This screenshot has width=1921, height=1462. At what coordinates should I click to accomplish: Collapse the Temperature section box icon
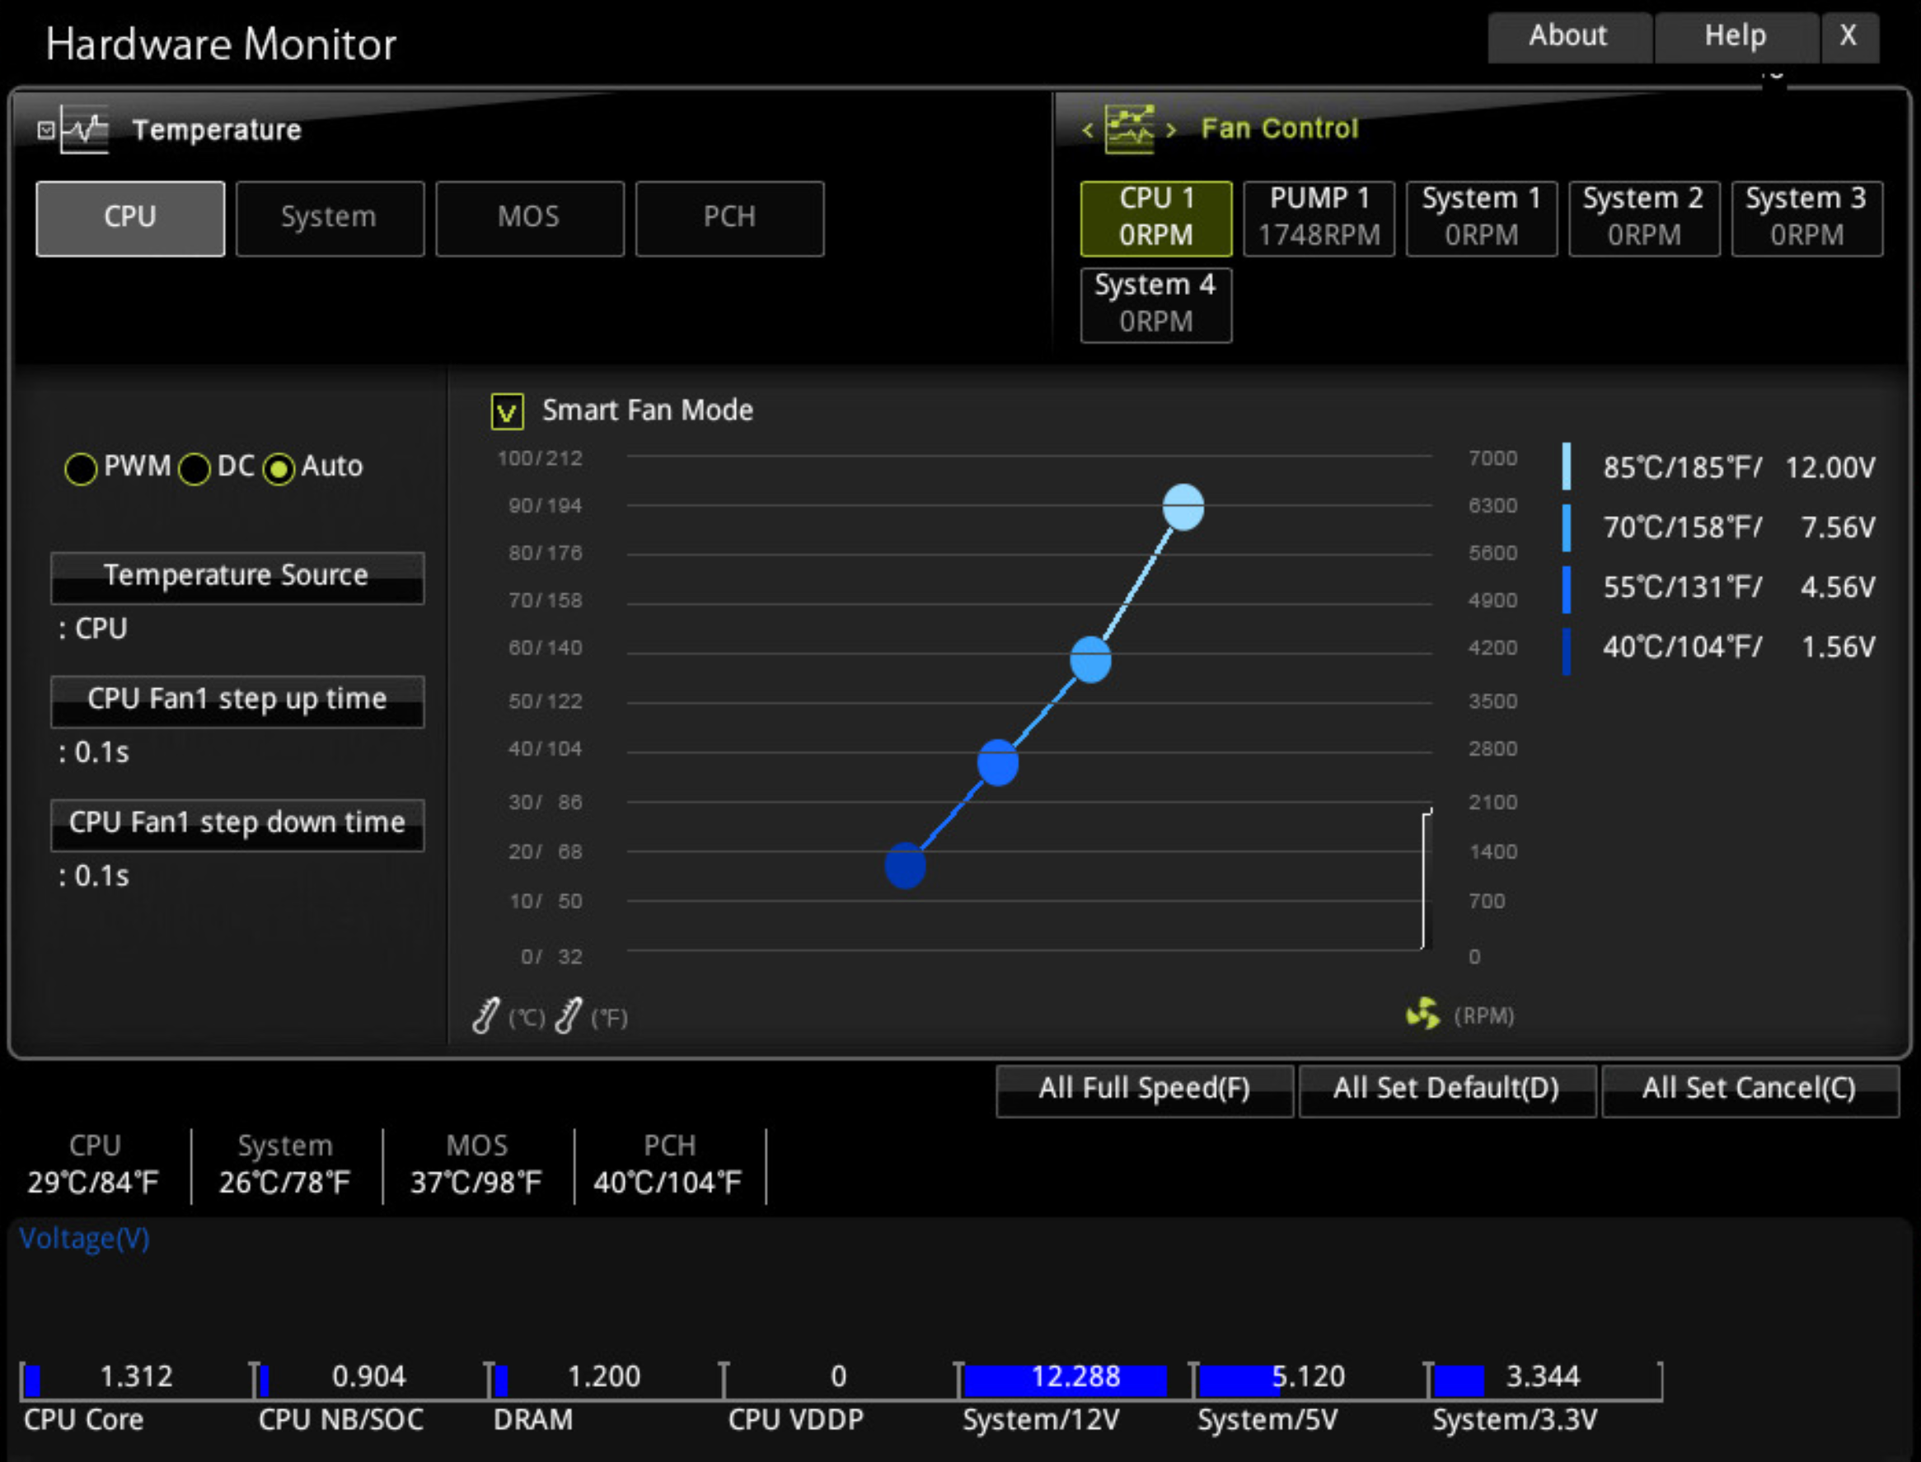point(46,130)
